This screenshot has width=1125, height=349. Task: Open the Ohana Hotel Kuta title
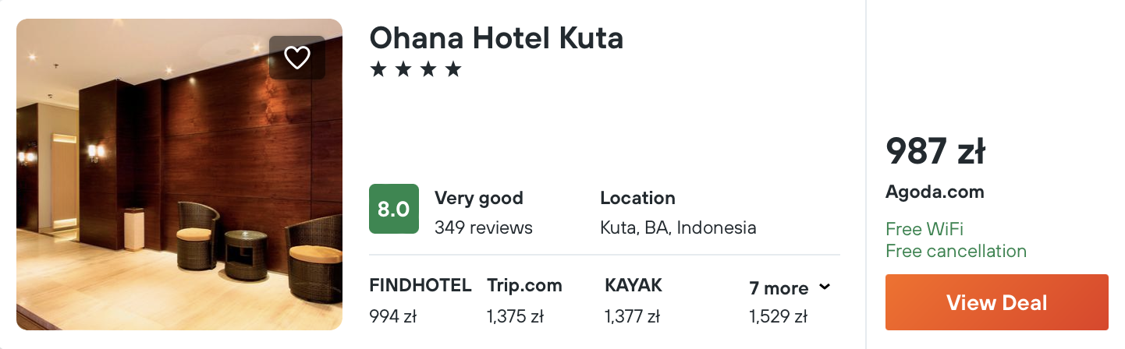496,37
